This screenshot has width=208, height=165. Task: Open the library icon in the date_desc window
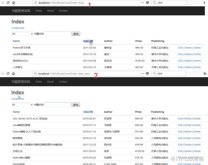[205, 74]
